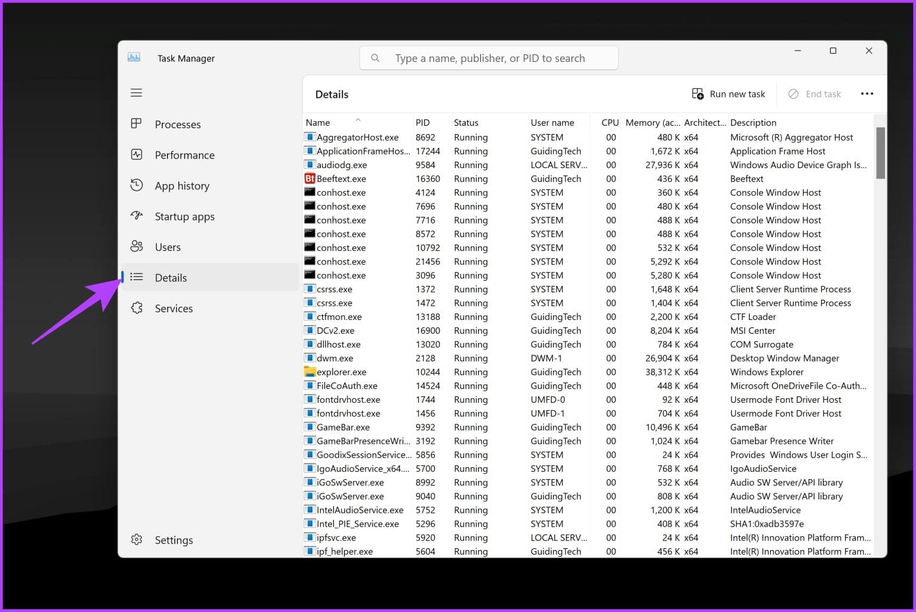Click the Startup apps speedometer icon
Screen dimensions: 916x612
137,216
